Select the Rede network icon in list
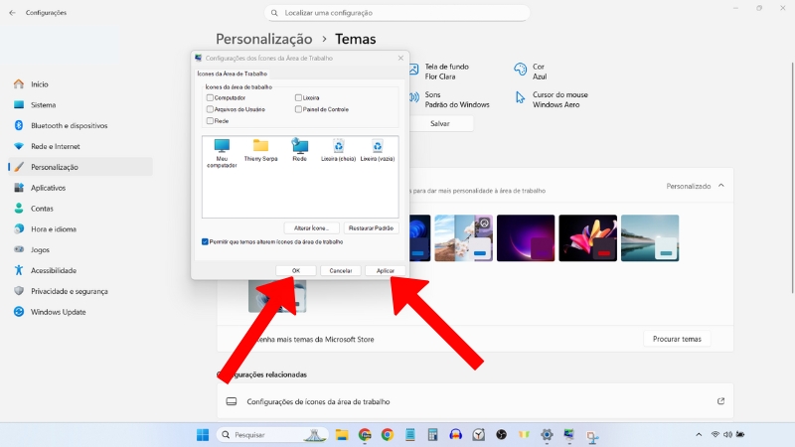 pos(299,148)
